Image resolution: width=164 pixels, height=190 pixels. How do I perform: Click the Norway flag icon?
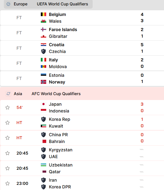point(43,82)
